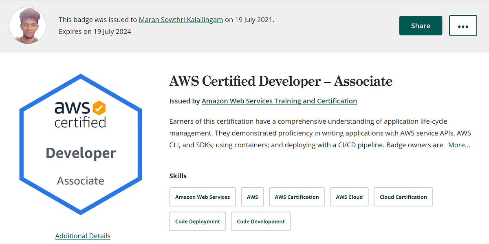Click the AWS Certified Developer – Associate title
489x244 pixels.
(280, 81)
